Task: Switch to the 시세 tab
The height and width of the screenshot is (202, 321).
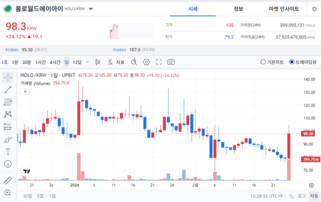Action: (x=193, y=9)
